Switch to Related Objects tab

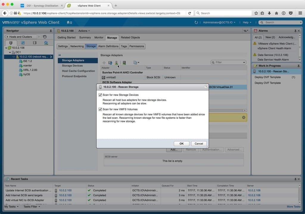click(x=130, y=37)
